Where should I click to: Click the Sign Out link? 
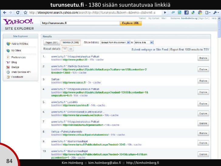coord(203,18)
